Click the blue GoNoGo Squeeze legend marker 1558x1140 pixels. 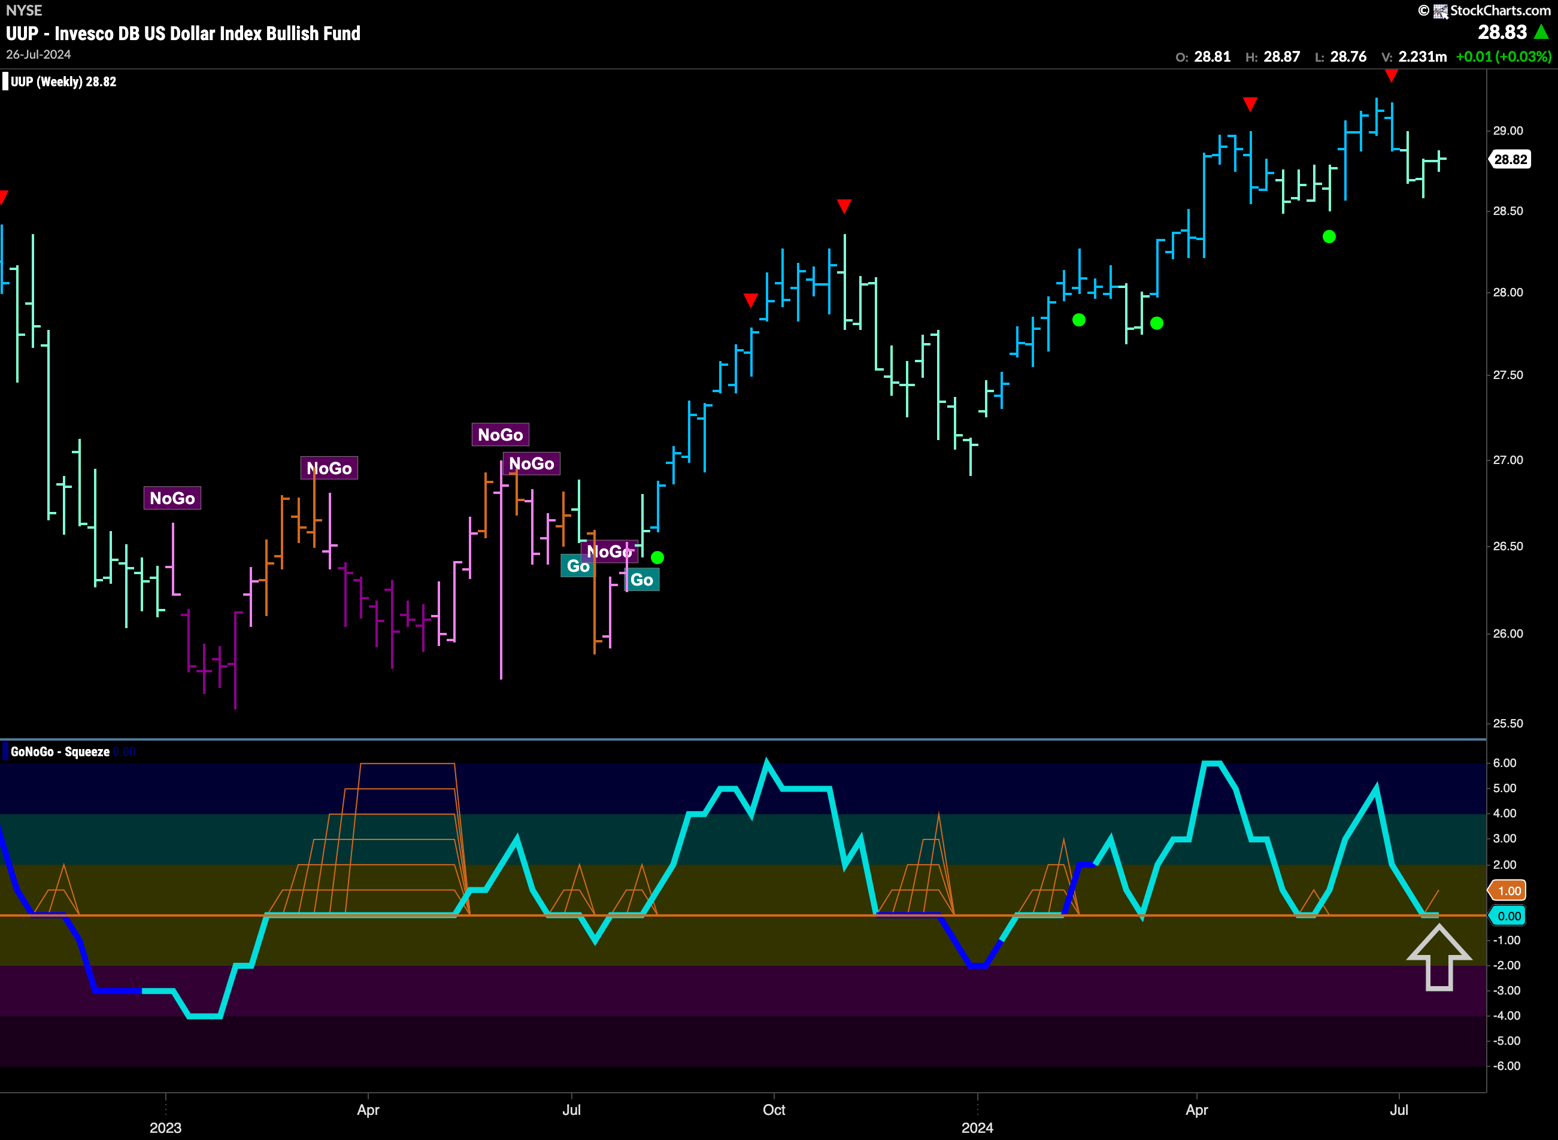[5, 751]
